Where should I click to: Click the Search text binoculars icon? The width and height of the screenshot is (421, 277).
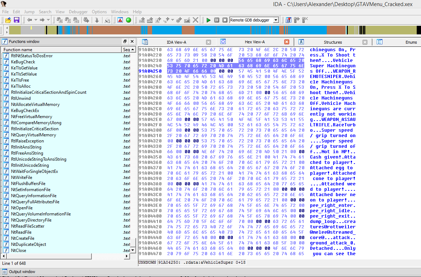[67, 20]
